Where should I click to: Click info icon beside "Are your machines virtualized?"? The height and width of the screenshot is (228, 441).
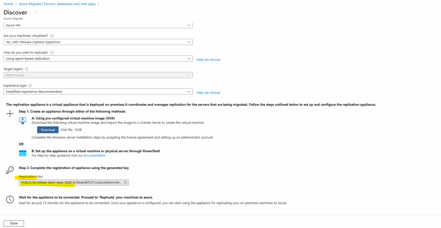click(52, 36)
